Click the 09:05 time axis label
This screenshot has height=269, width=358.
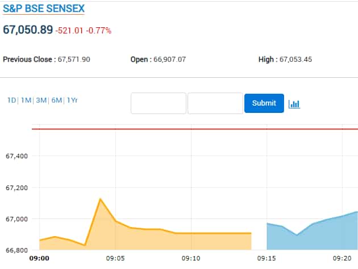point(115,259)
